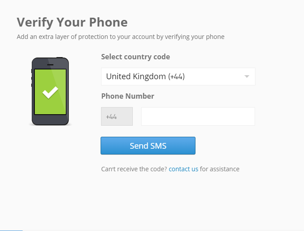Click the "Can't receive the code?" text
The image size is (304, 231).
[134, 169]
